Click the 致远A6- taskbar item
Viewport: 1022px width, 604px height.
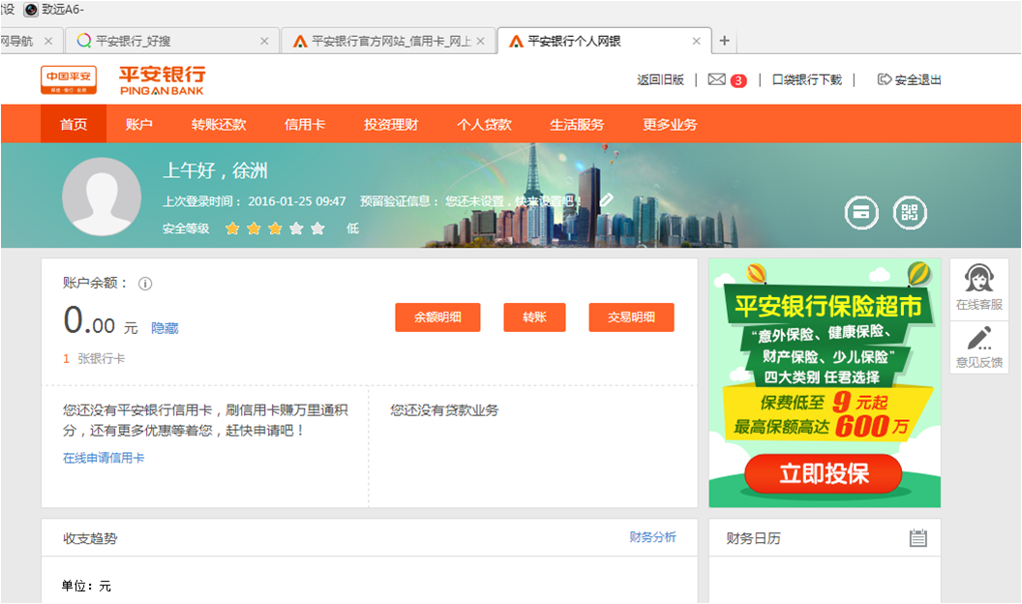point(54,9)
